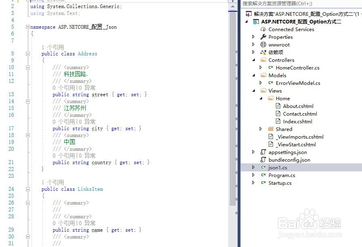Image resolution: width=362 pixels, height=247 pixels.
Task: Click the '1 个引用' link above LinksItem class
Action: point(53,182)
